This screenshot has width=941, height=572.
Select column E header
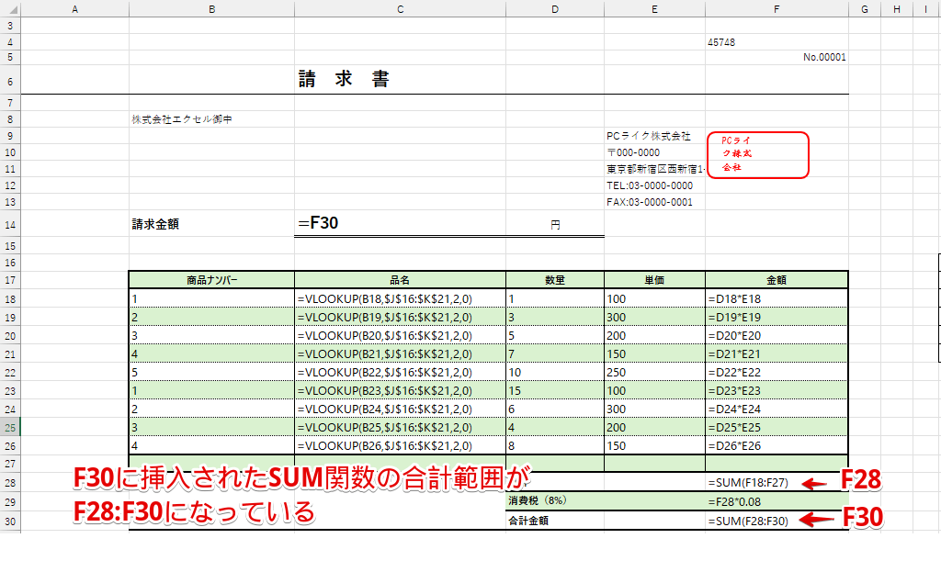pos(654,9)
